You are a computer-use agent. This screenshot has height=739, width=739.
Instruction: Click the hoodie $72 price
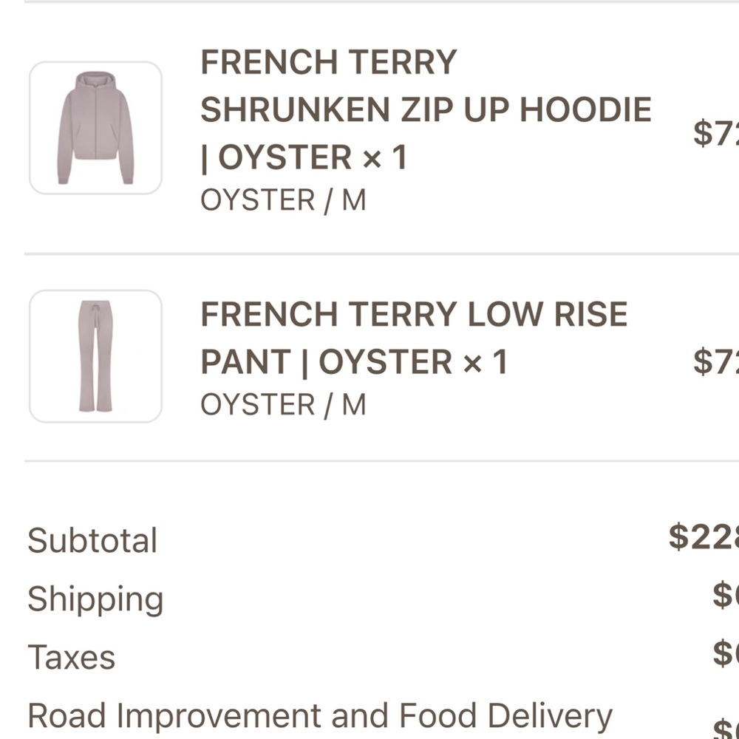(716, 133)
